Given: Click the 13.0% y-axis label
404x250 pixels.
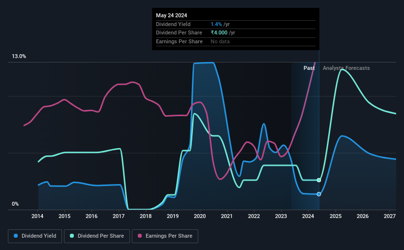Looking at the screenshot, I should [x=19, y=57].
